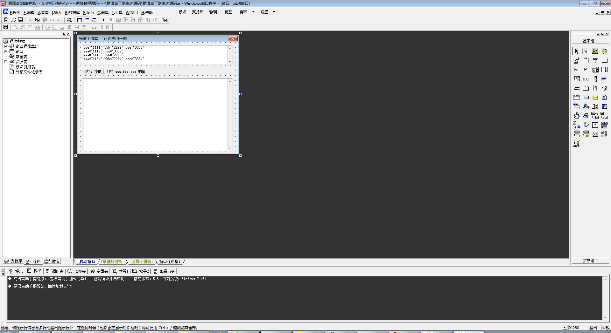
Task: Select the drawing board component icon
Action: pos(577,60)
